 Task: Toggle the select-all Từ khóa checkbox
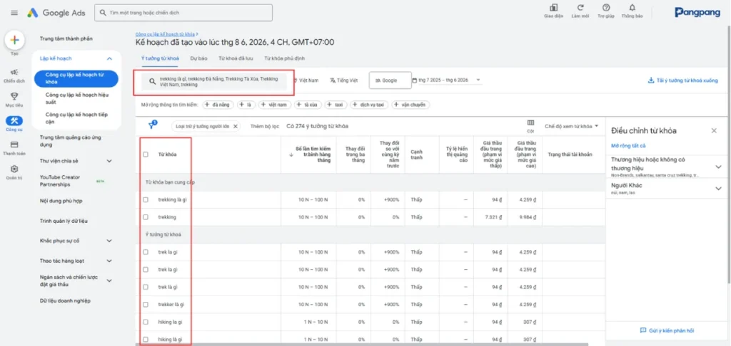(x=146, y=154)
